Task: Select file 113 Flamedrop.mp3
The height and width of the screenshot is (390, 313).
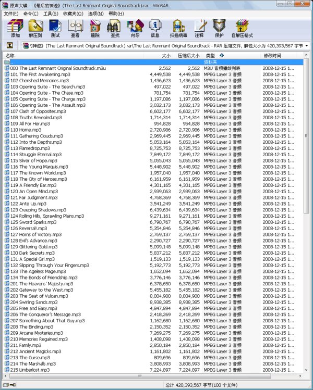Action: tap(30, 148)
